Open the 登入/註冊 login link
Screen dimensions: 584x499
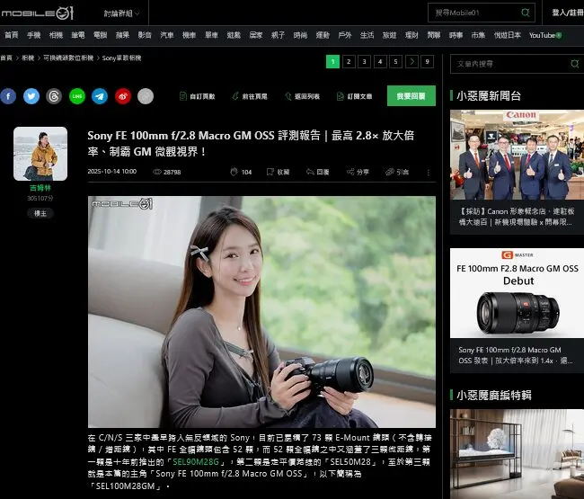(566, 13)
